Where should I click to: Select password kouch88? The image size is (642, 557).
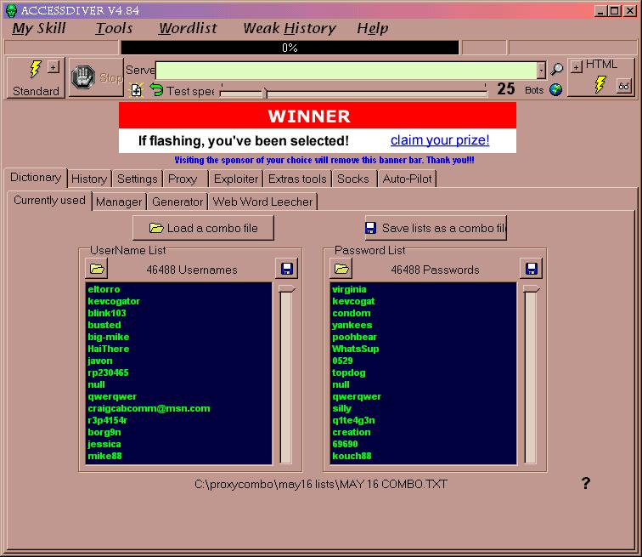[352, 456]
